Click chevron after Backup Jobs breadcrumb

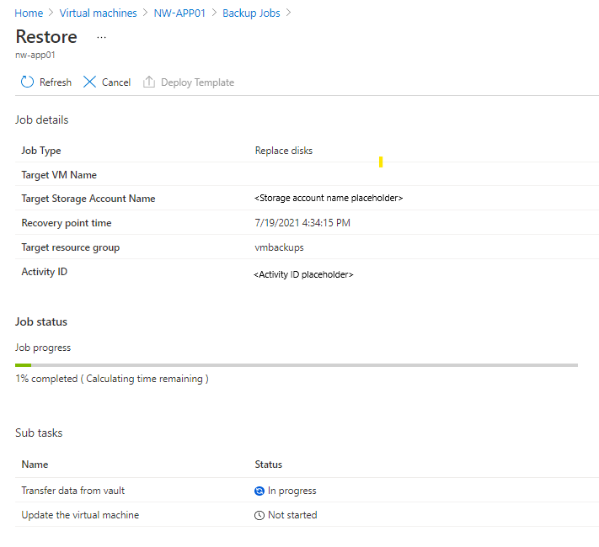coord(289,13)
